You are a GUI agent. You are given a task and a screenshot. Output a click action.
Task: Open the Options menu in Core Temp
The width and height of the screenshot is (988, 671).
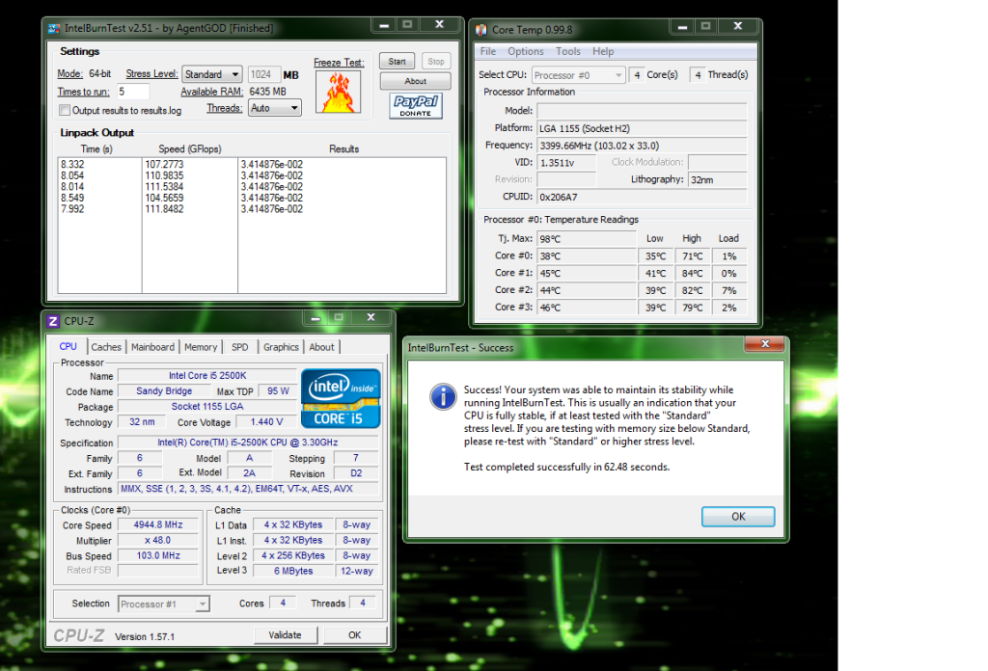click(x=526, y=52)
